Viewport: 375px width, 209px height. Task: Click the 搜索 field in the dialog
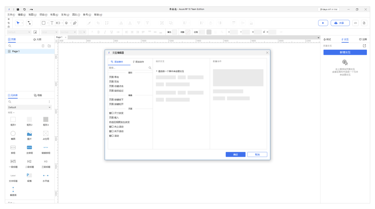(130, 68)
